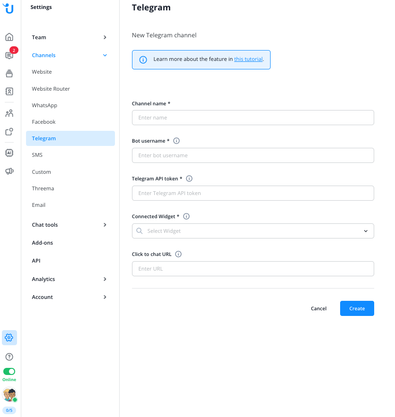Open the AI chip icon
Screen dimensions: 395x417
(x=9, y=153)
